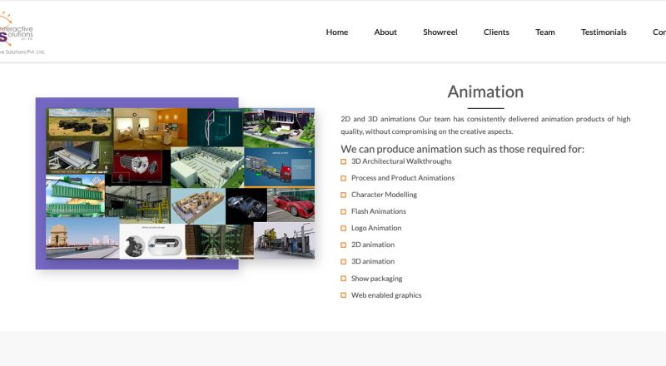This screenshot has width=666, height=366.
Task: Click the Animation section heading
Action: pyautogui.click(x=485, y=91)
